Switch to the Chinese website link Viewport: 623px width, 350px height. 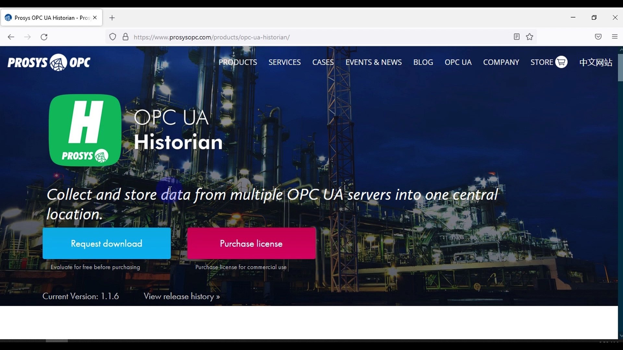(596, 62)
